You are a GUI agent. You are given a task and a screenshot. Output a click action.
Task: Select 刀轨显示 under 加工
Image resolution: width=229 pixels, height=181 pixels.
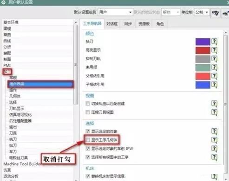point(17,108)
